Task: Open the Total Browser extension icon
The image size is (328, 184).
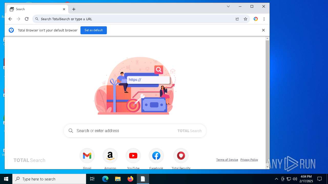Action: pyautogui.click(x=256, y=19)
